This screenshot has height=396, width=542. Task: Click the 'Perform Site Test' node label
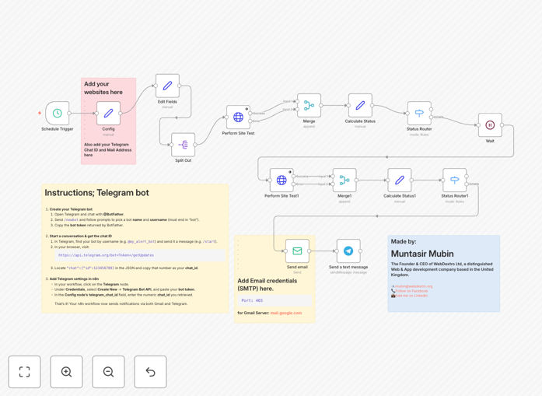pyautogui.click(x=238, y=133)
